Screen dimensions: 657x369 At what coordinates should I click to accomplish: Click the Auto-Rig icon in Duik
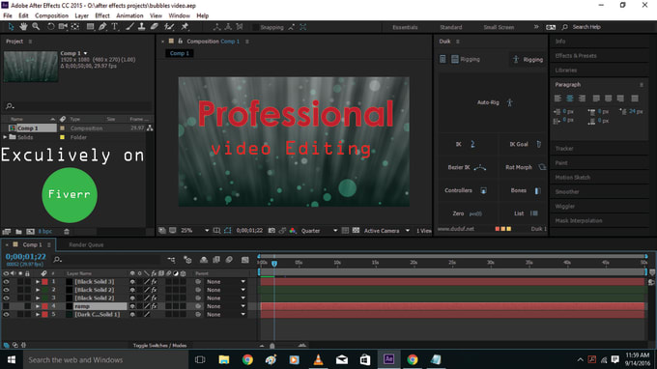coord(509,102)
